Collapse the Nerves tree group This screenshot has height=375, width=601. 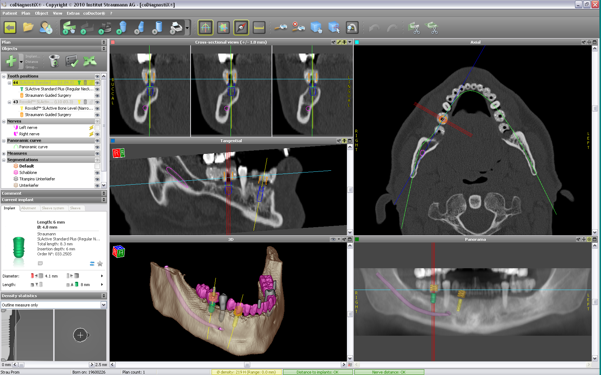pyautogui.click(x=4, y=121)
